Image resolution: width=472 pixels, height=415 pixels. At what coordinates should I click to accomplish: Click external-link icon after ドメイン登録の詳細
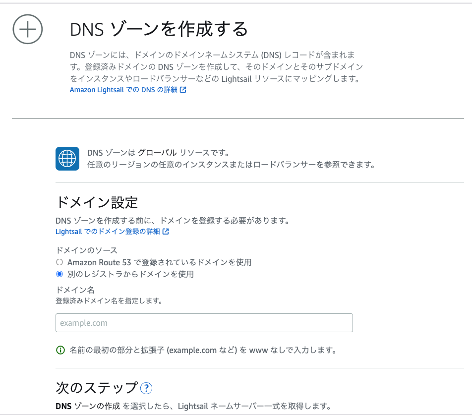pos(166,232)
